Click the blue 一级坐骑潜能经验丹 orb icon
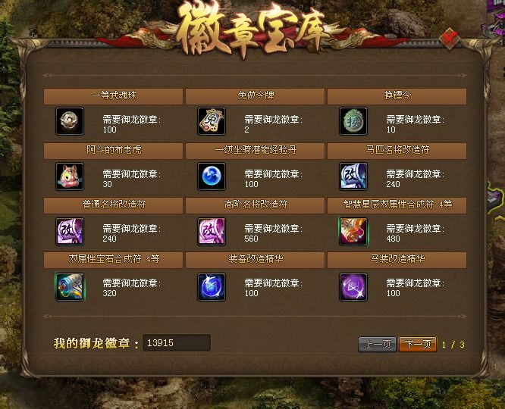505x409 pixels. (x=212, y=176)
